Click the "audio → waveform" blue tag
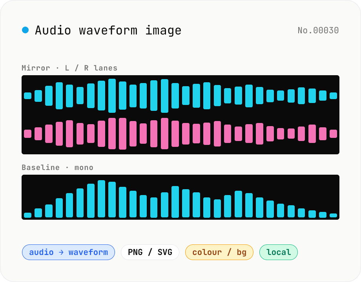The image size is (361, 282). [x=68, y=252]
